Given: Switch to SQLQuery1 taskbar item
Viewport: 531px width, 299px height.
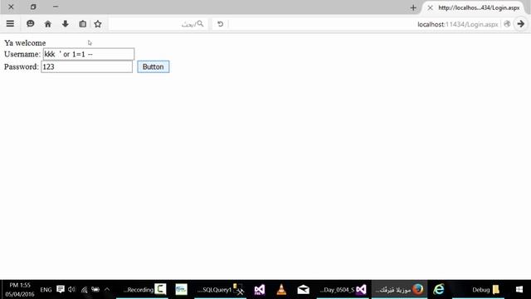Looking at the screenshot, I should click(220, 290).
